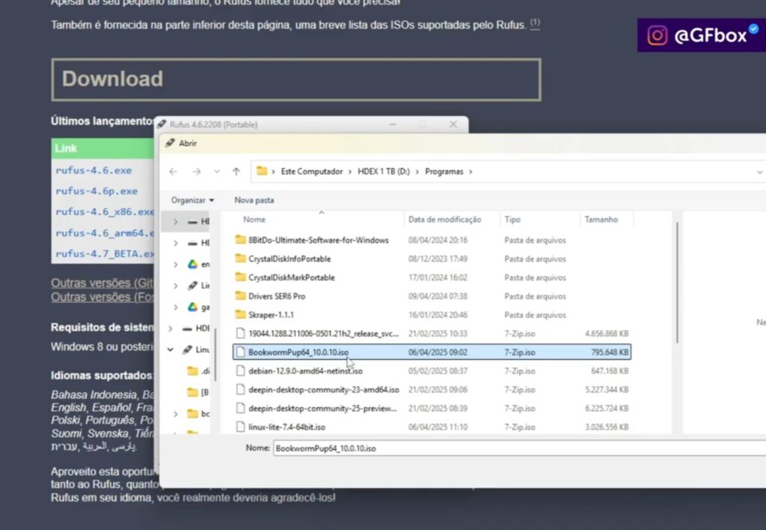766x530 pixels.
Task: Click the Nova pasta button
Action: pos(254,200)
